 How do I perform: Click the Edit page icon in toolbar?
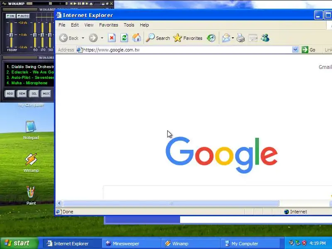click(253, 38)
